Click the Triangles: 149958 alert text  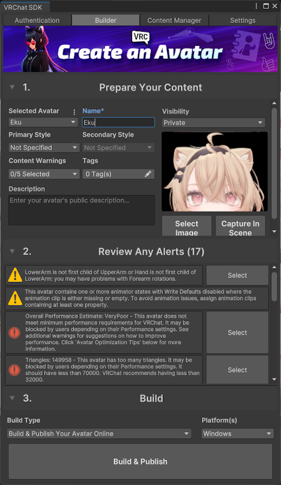[112, 370]
